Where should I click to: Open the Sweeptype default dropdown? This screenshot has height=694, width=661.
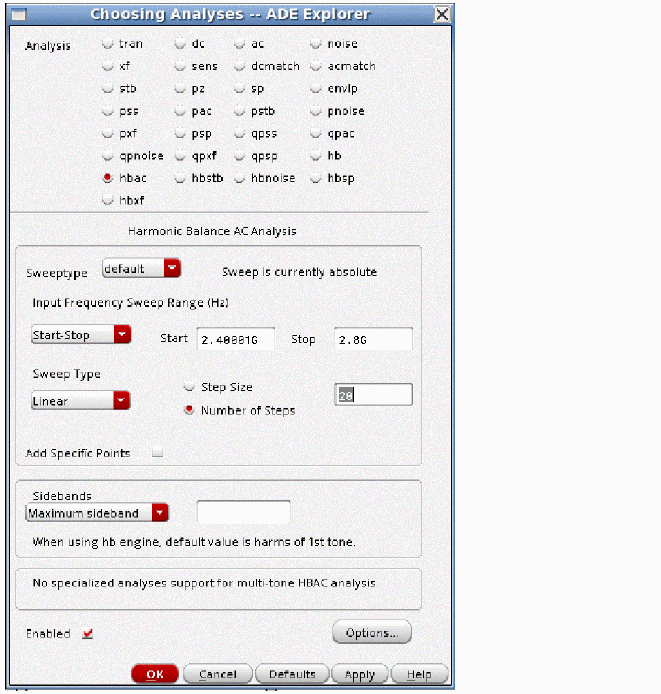click(141, 268)
